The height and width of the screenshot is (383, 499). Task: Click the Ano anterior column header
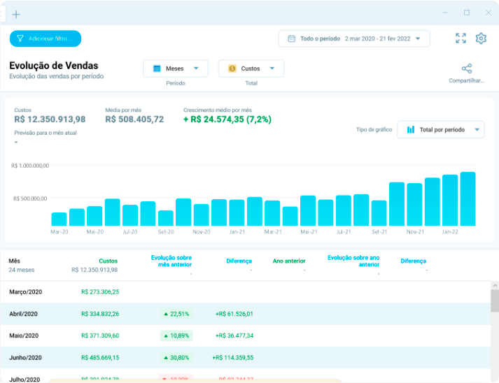(x=289, y=261)
